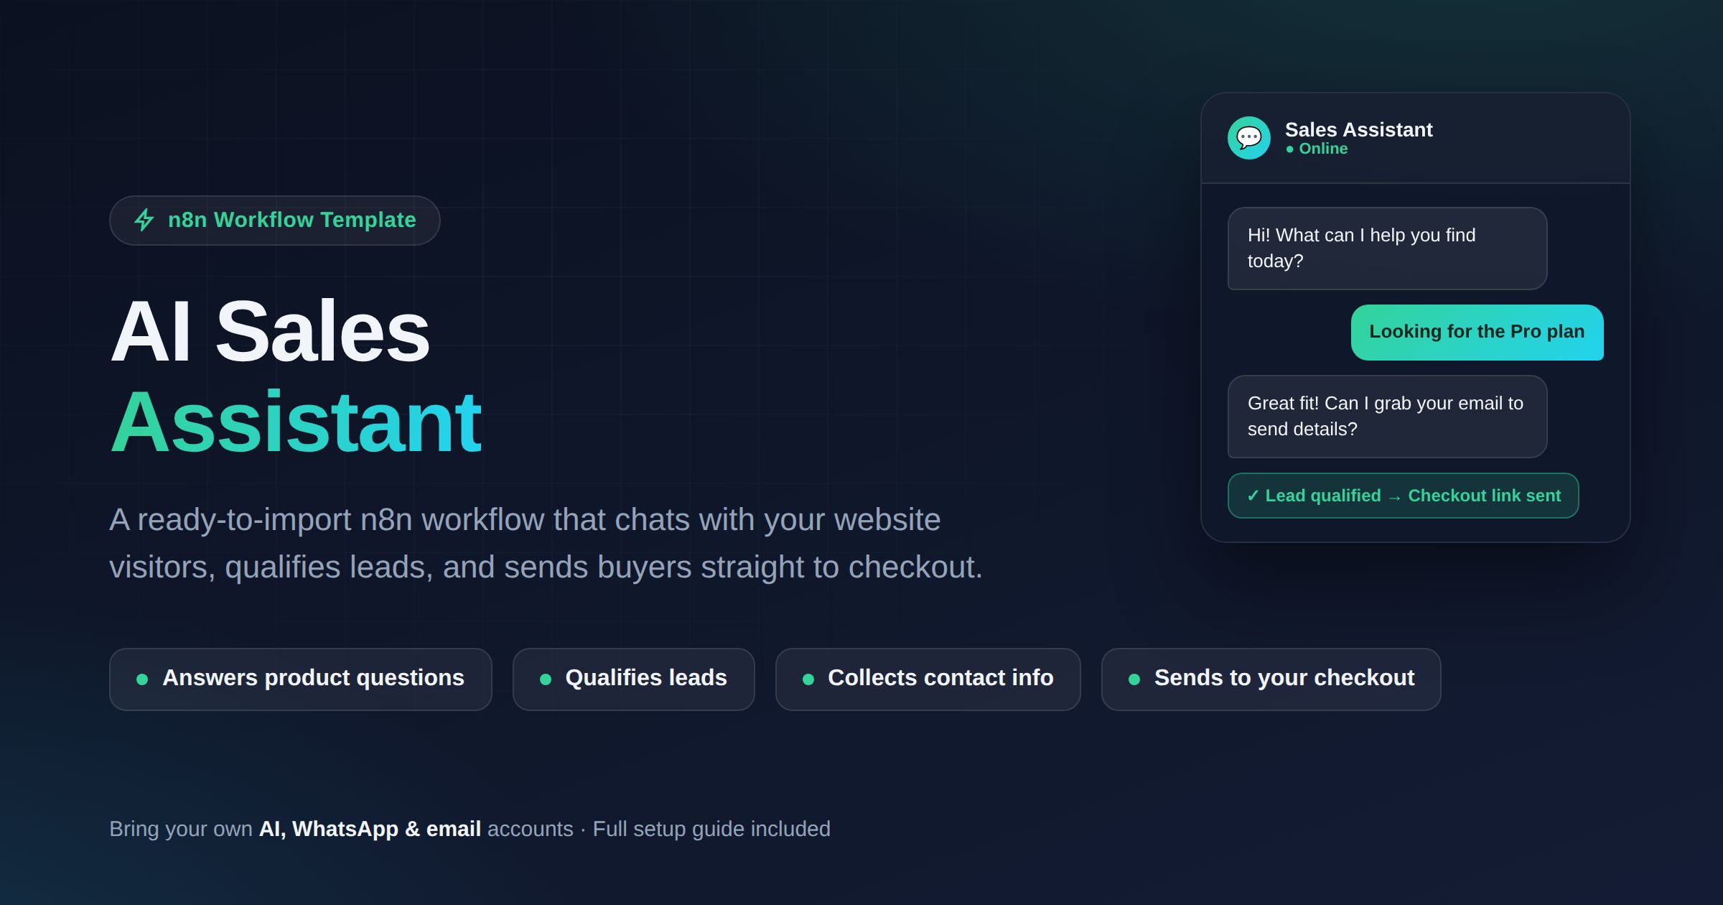The width and height of the screenshot is (1723, 905).
Task: Click the Sends to your checkout pill
Action: point(1271,679)
